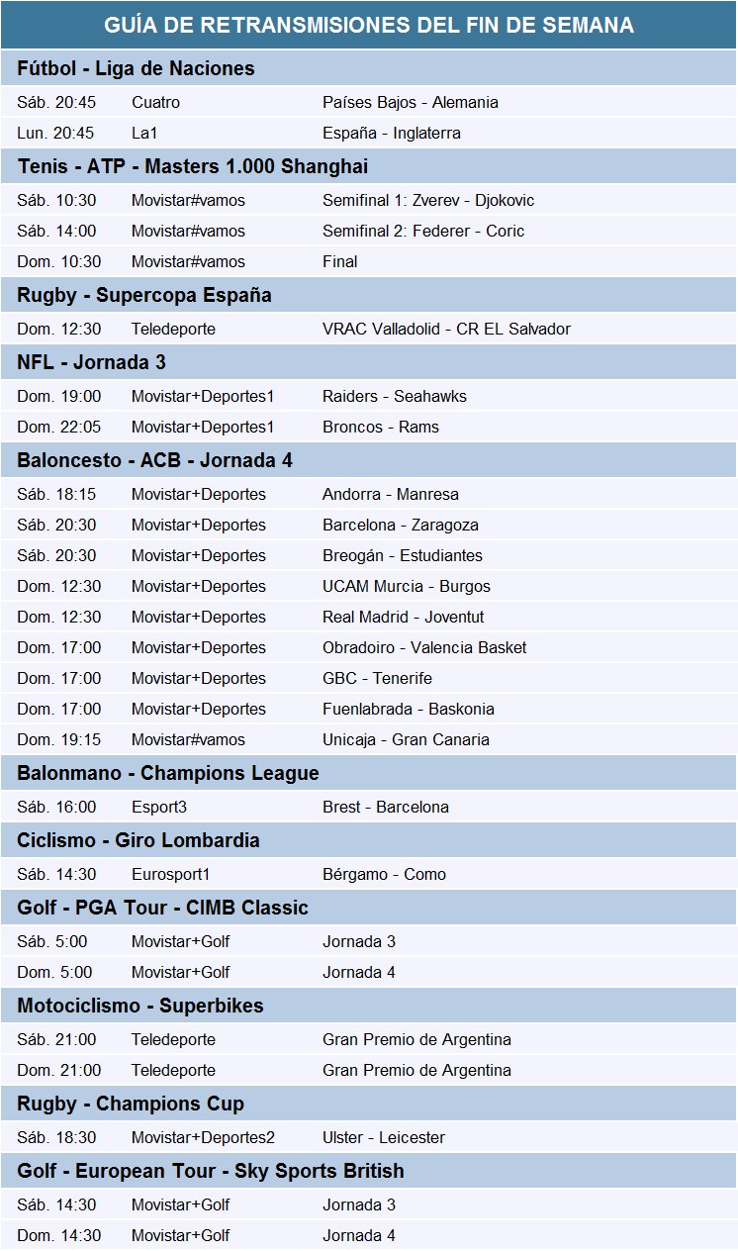Click the Motociclismo - Superbikes header
Screen dimensions: 738x1251
(x=139, y=1006)
